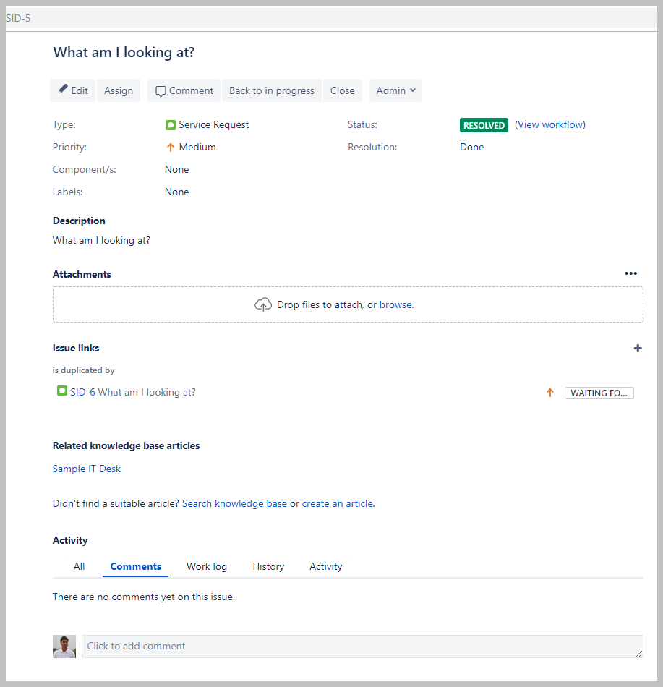Click the user avatar near comment box
The height and width of the screenshot is (687, 663).
point(64,647)
